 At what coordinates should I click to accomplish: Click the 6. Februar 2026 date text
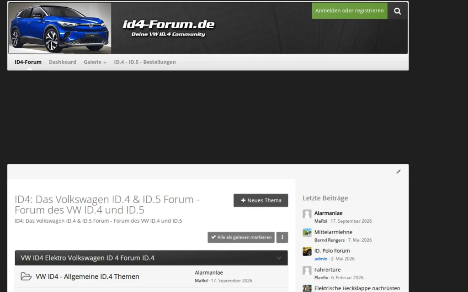(347, 278)
